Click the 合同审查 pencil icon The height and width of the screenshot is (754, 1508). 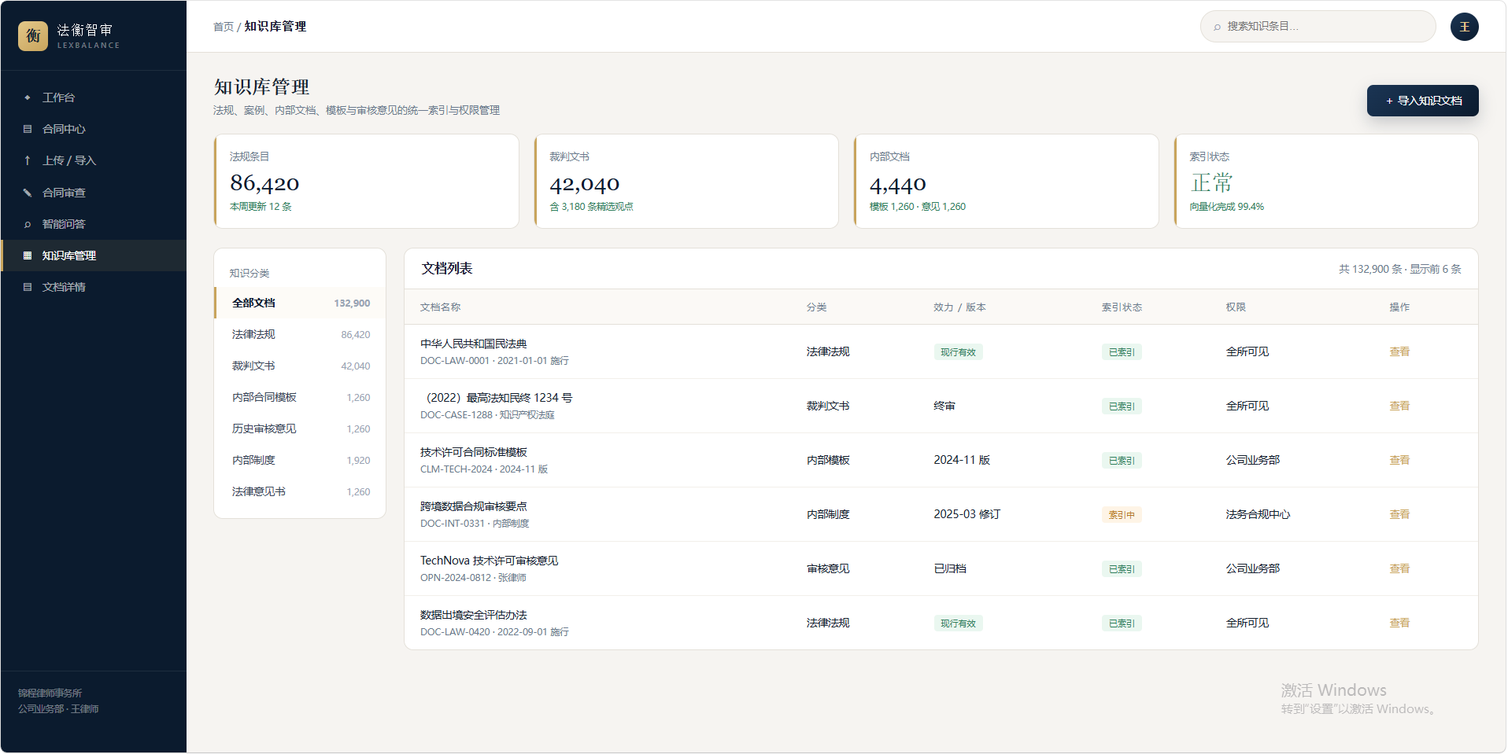tap(28, 193)
